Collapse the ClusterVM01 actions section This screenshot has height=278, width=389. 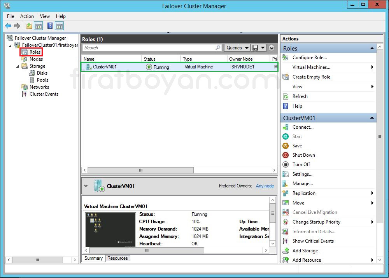(x=372, y=118)
